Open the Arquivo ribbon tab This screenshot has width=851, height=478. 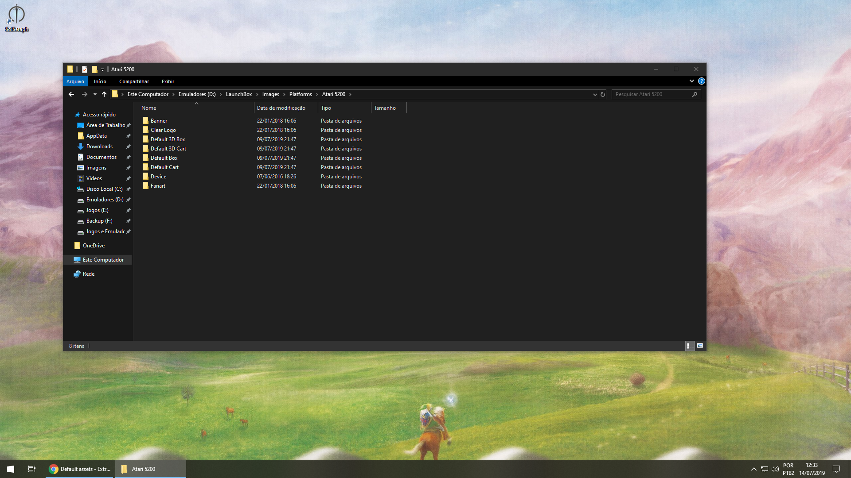click(x=75, y=81)
